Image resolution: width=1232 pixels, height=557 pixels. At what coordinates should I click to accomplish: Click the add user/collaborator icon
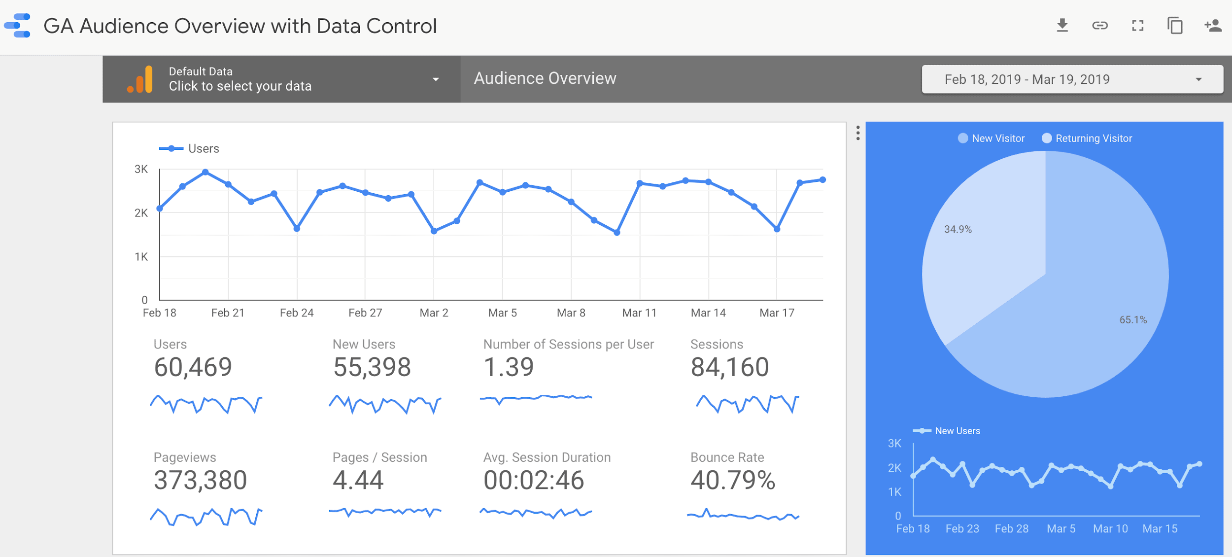point(1212,25)
